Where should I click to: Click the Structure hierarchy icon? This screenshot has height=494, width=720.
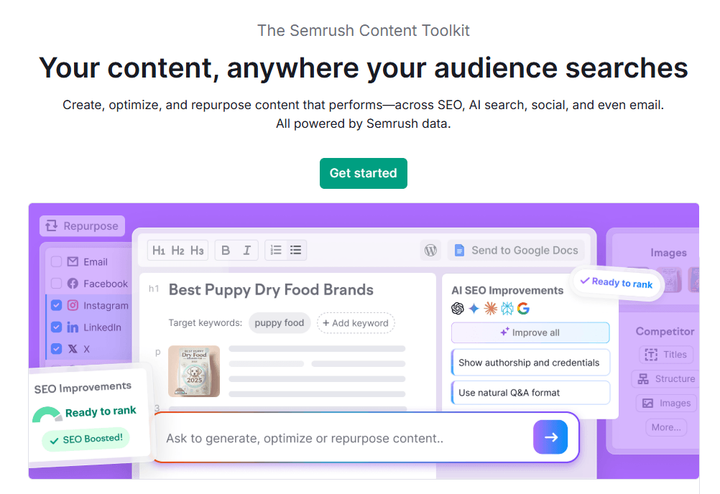click(643, 379)
